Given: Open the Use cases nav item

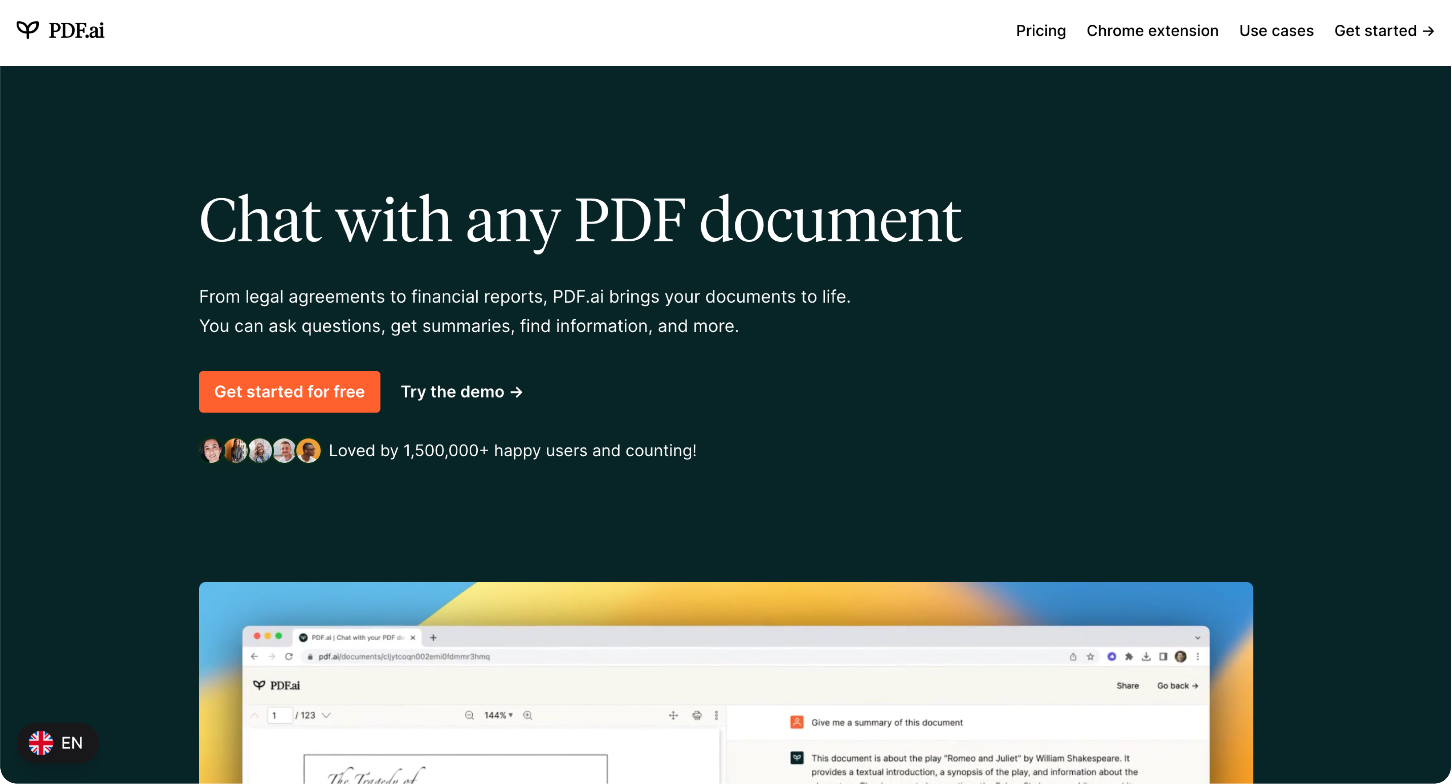Looking at the screenshot, I should click(1276, 30).
